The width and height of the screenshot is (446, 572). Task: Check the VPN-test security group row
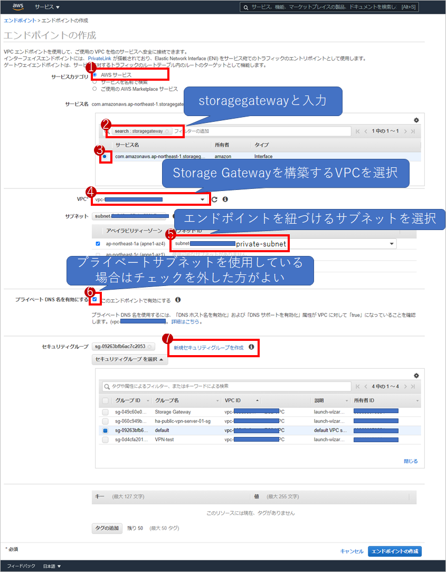pos(106,440)
